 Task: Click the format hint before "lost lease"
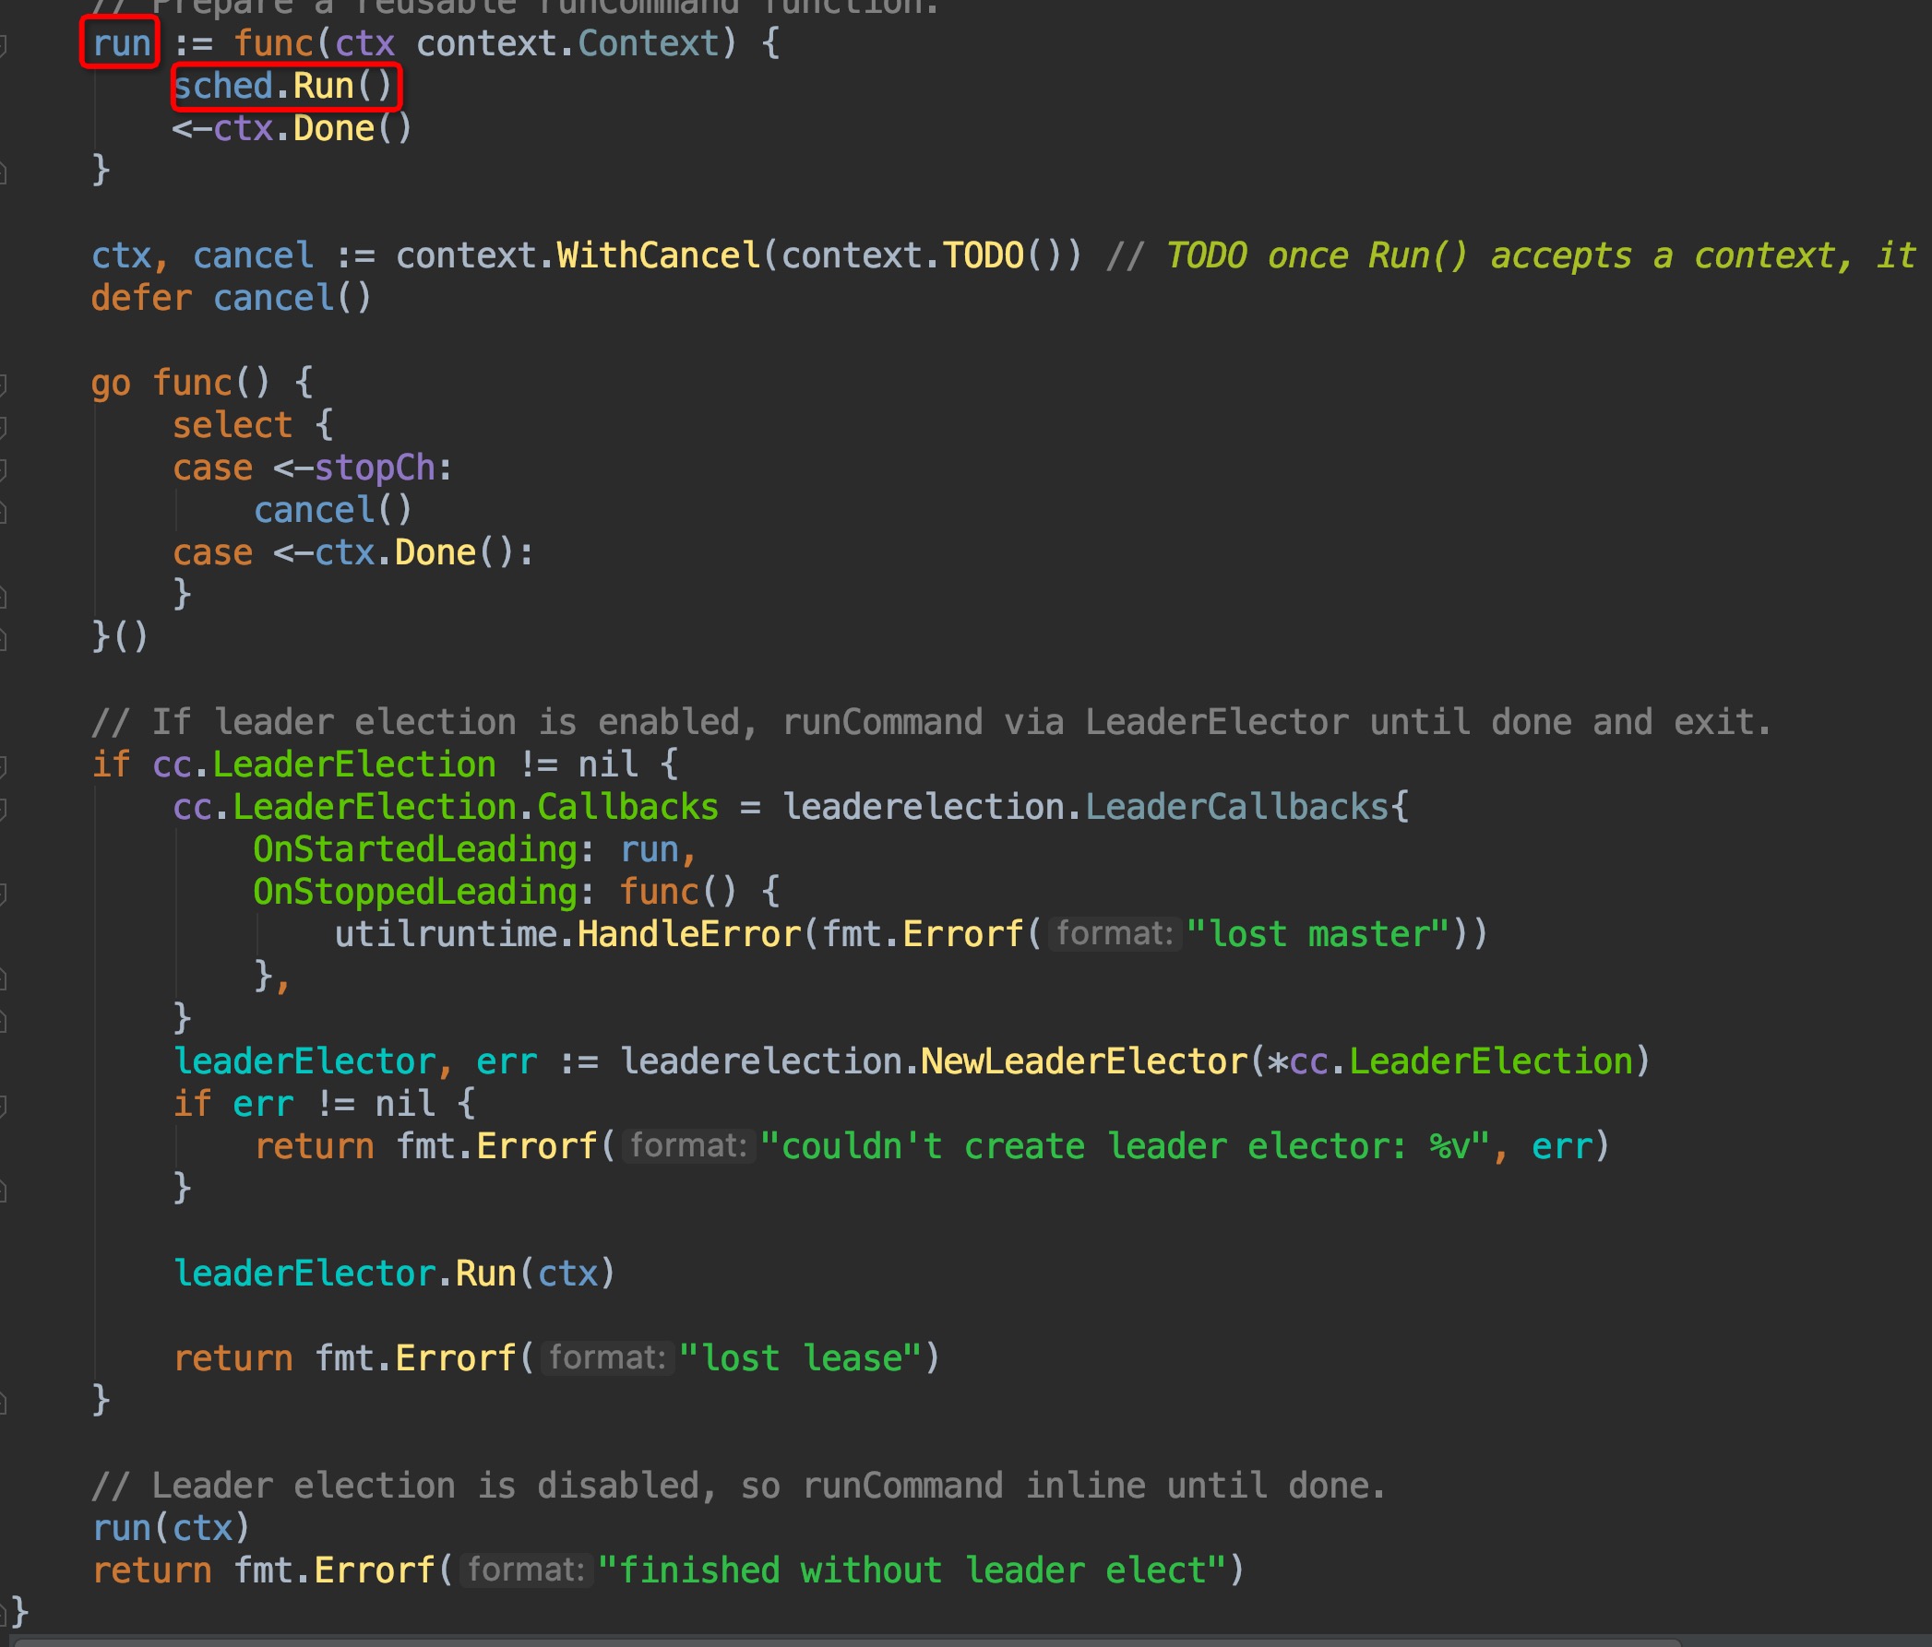607,1357
